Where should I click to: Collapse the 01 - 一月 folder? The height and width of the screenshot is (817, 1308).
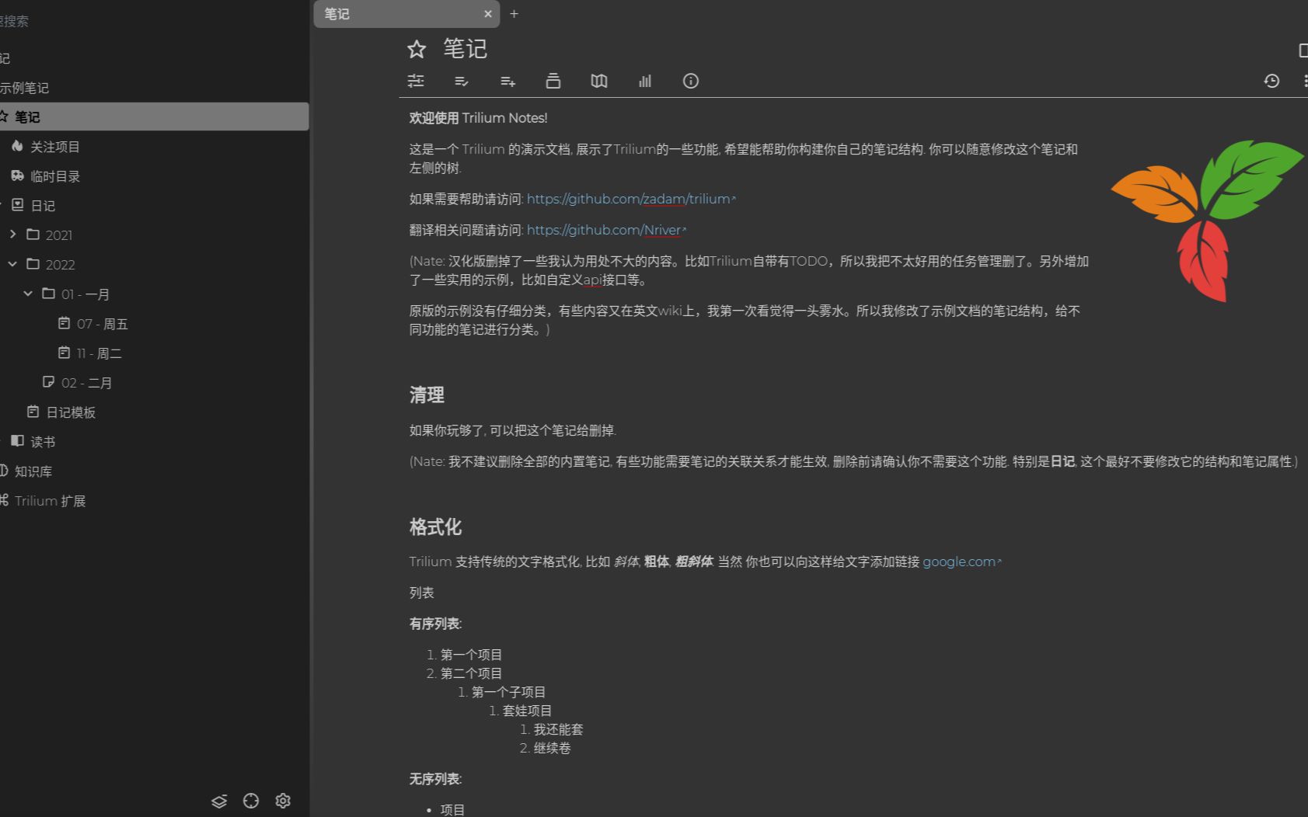pyautogui.click(x=28, y=294)
